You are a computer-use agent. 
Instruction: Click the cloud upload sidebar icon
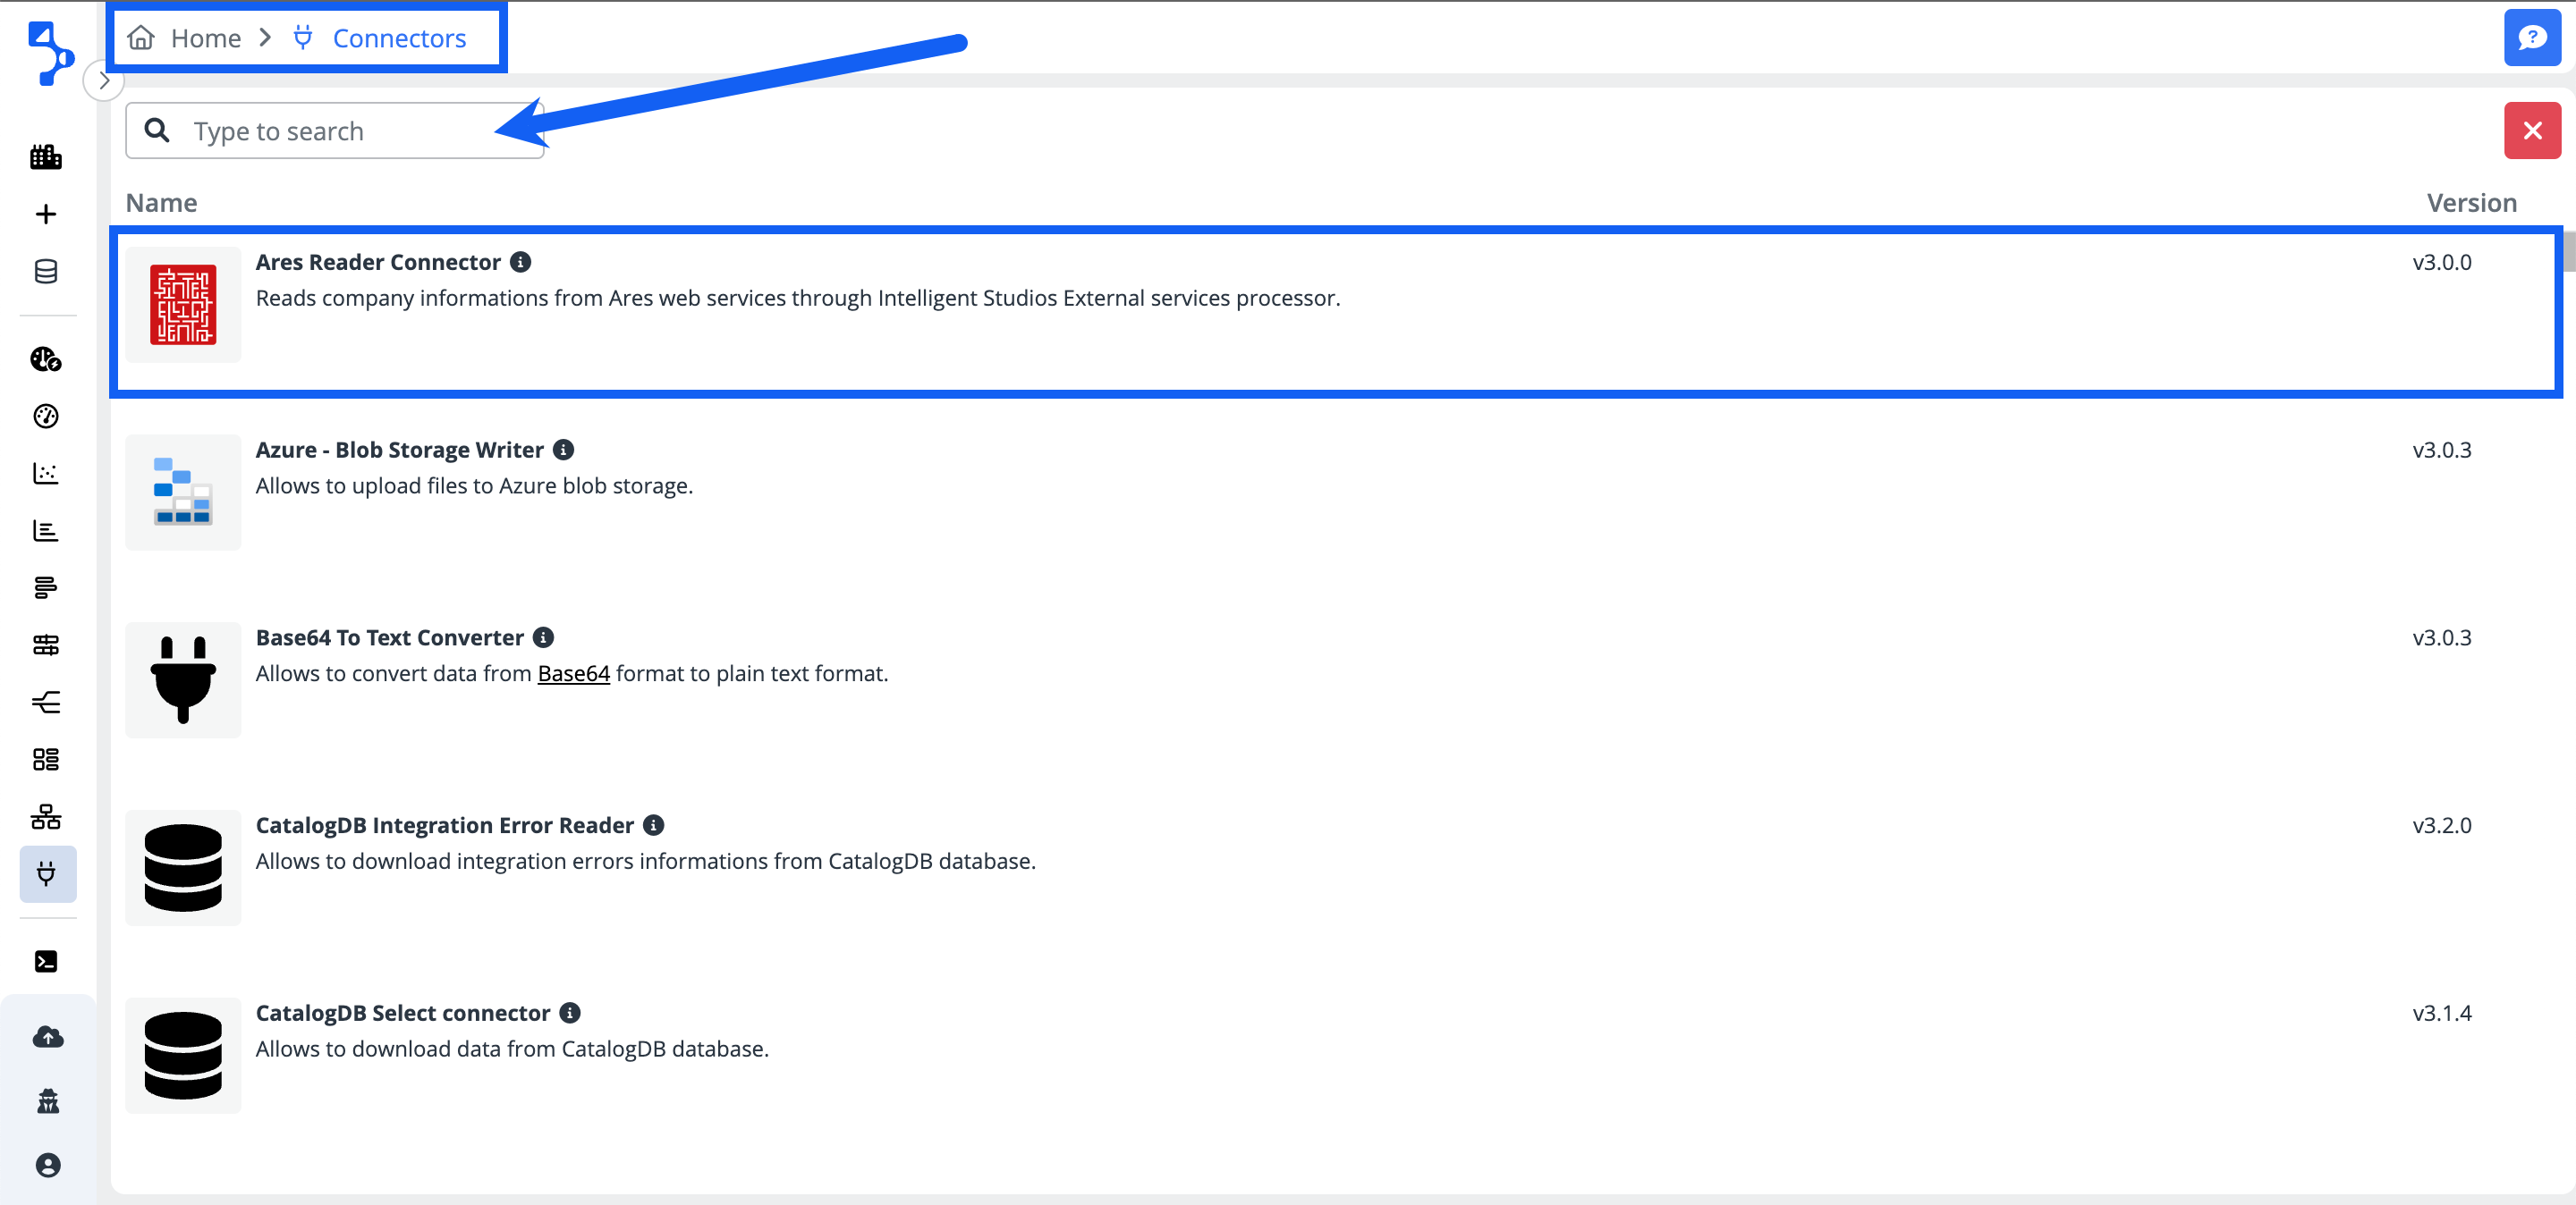click(48, 1037)
